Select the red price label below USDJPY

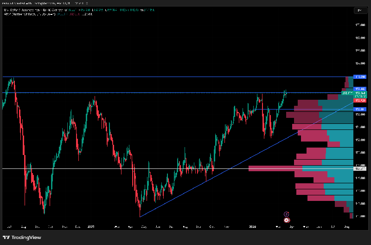(360, 100)
